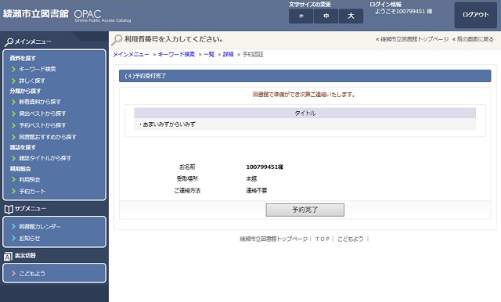The image size is (501, 302).
Task: Click the magnifier icon beside メインメニュー
Action: (9, 41)
